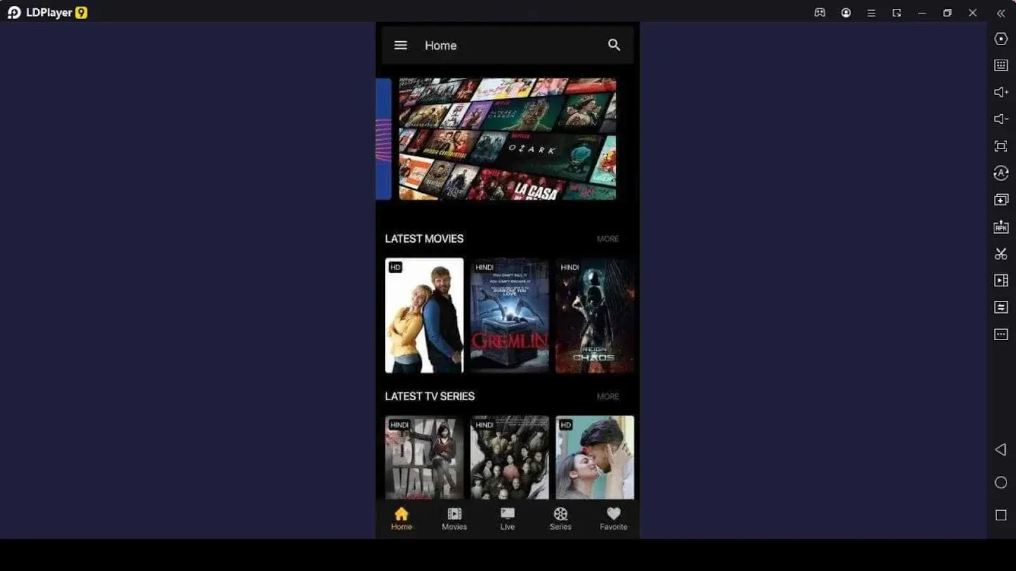
Task: Install an APK file
Action: point(1001,226)
